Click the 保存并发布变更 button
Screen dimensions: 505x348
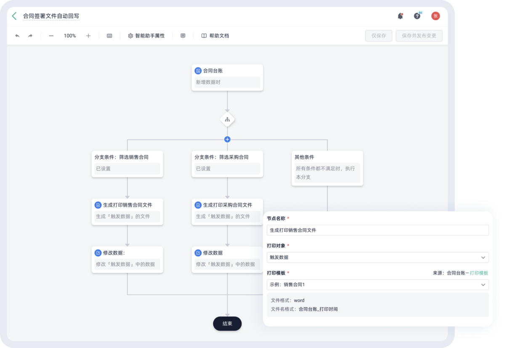click(x=419, y=36)
